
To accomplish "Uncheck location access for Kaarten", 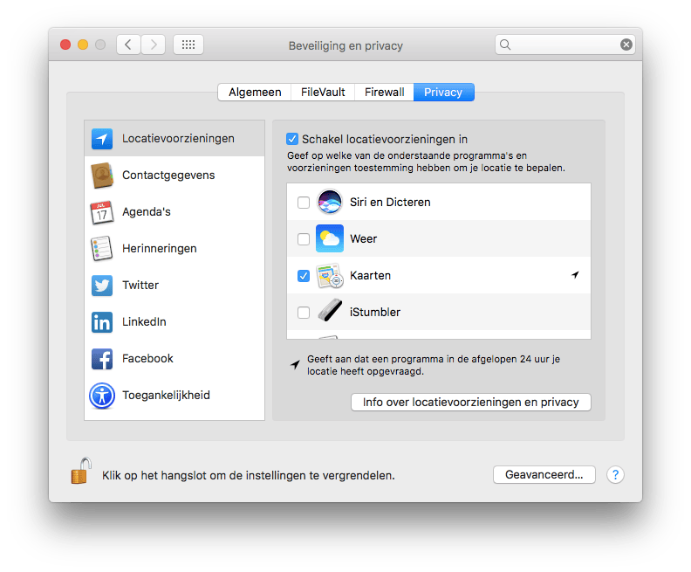I will pyautogui.click(x=304, y=276).
